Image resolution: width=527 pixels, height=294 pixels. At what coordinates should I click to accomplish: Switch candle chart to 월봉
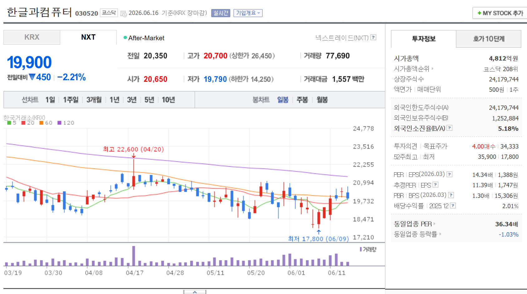[x=322, y=100]
